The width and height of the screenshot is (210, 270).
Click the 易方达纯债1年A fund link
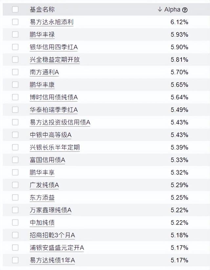[52, 260]
